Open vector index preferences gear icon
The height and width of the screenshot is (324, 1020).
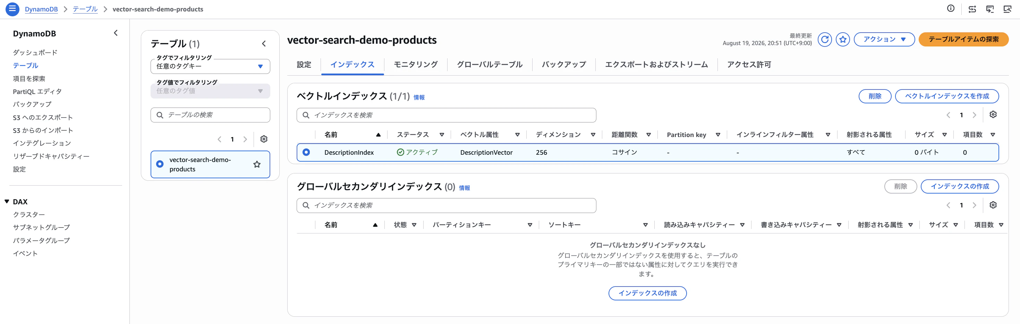pos(993,114)
